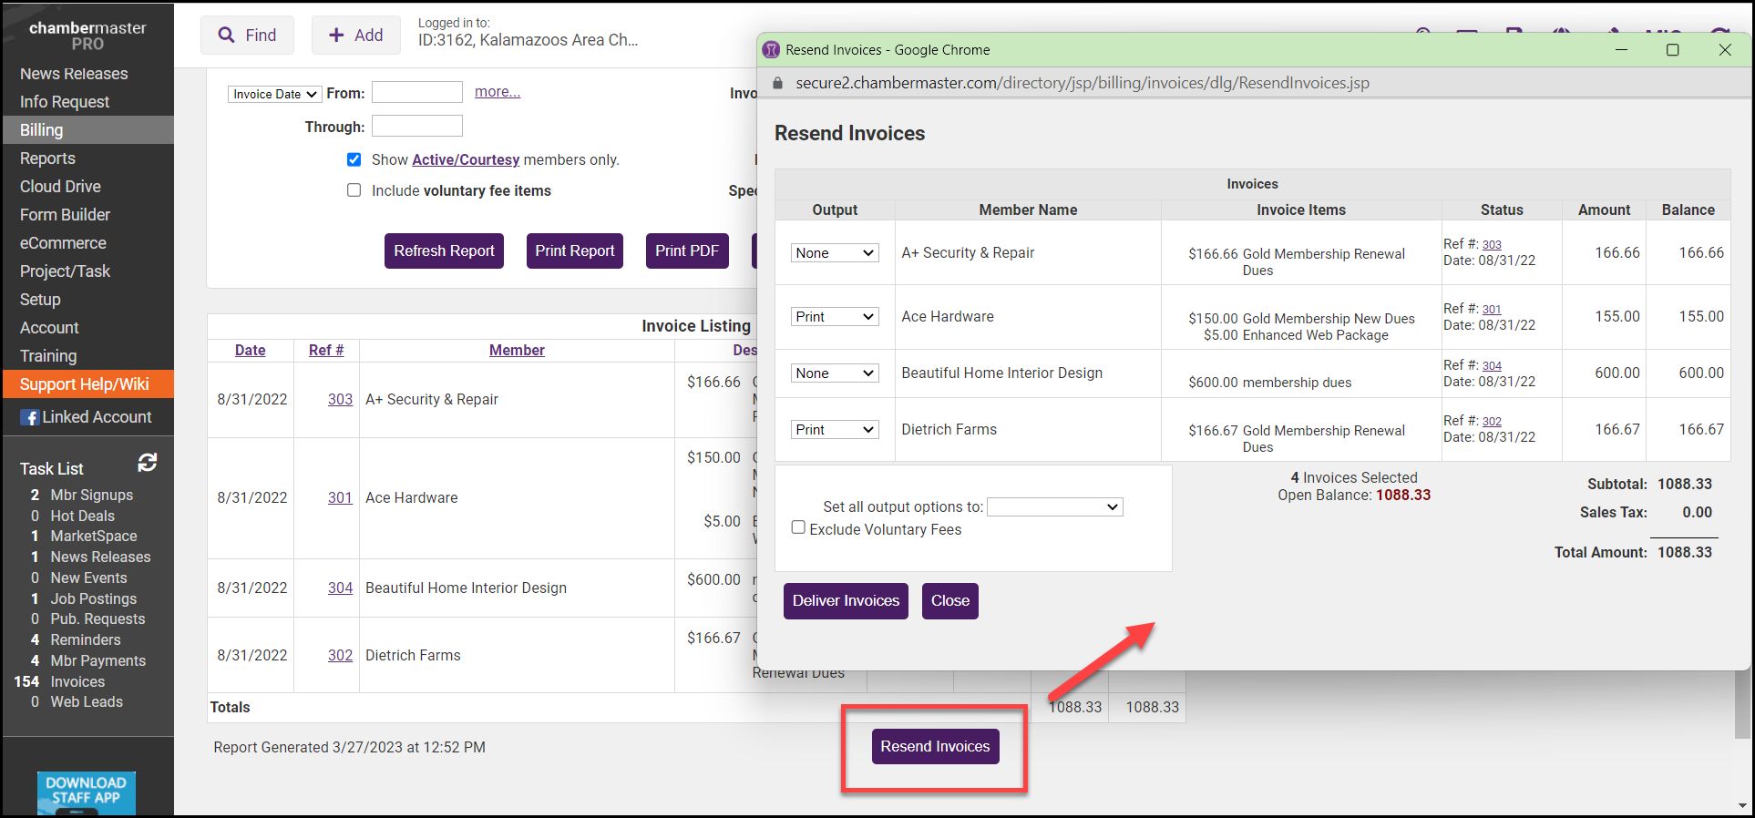
Task: Enable Include voluntary fee items checkbox
Action: tap(354, 190)
